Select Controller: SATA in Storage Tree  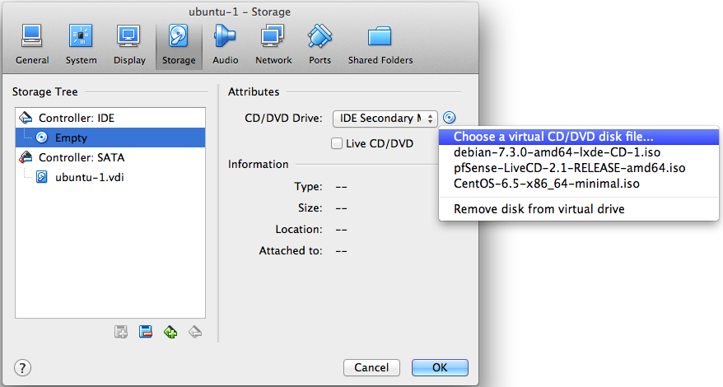(x=81, y=157)
